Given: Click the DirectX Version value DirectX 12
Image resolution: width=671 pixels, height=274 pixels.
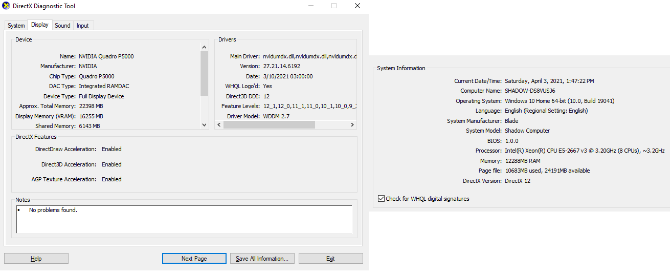Looking at the screenshot, I should click(518, 181).
